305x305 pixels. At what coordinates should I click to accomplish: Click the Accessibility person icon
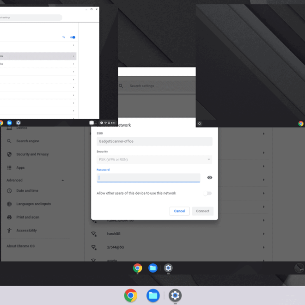(9, 230)
